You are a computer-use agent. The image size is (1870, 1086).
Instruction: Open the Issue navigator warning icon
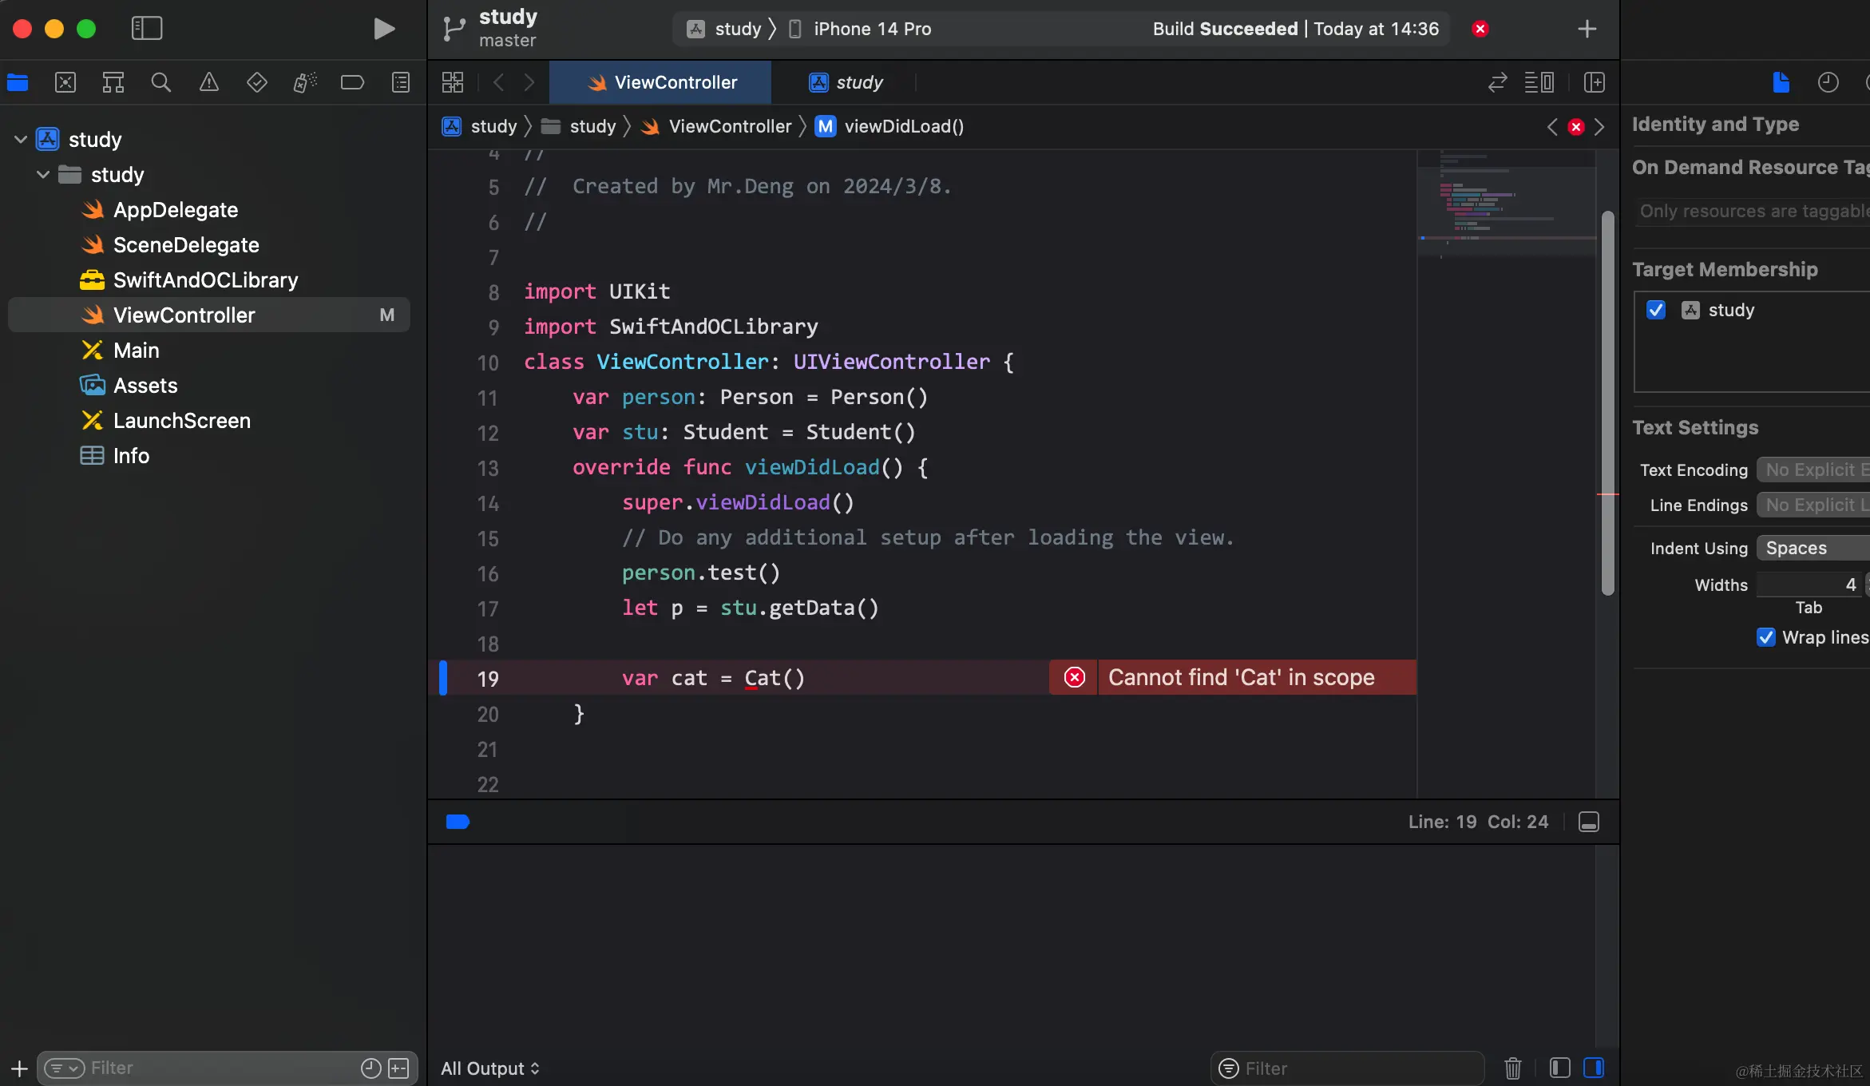tap(208, 82)
